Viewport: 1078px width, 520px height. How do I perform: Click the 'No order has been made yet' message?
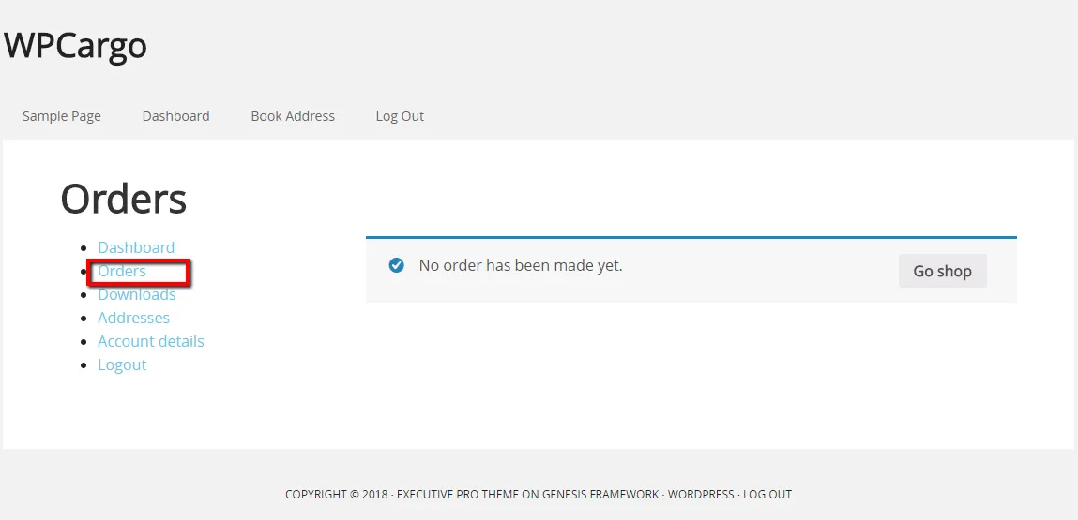[x=521, y=265]
